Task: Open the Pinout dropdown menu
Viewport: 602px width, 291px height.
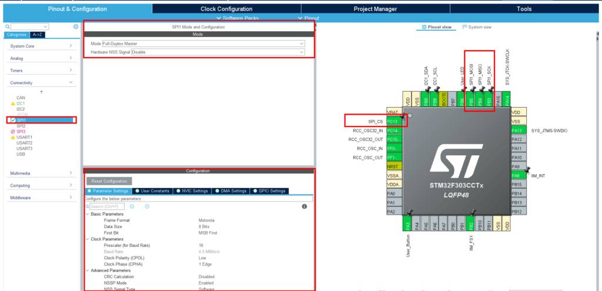Action: [308, 18]
